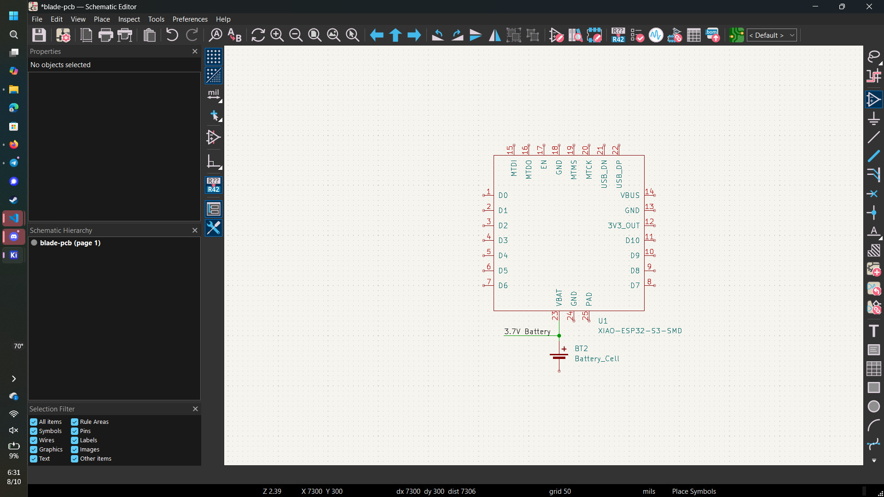Undo the last edit
Viewport: 884px width, 497px height.
pyautogui.click(x=172, y=35)
